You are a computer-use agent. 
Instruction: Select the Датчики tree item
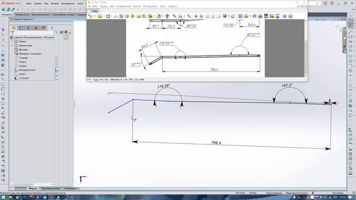click(x=23, y=49)
